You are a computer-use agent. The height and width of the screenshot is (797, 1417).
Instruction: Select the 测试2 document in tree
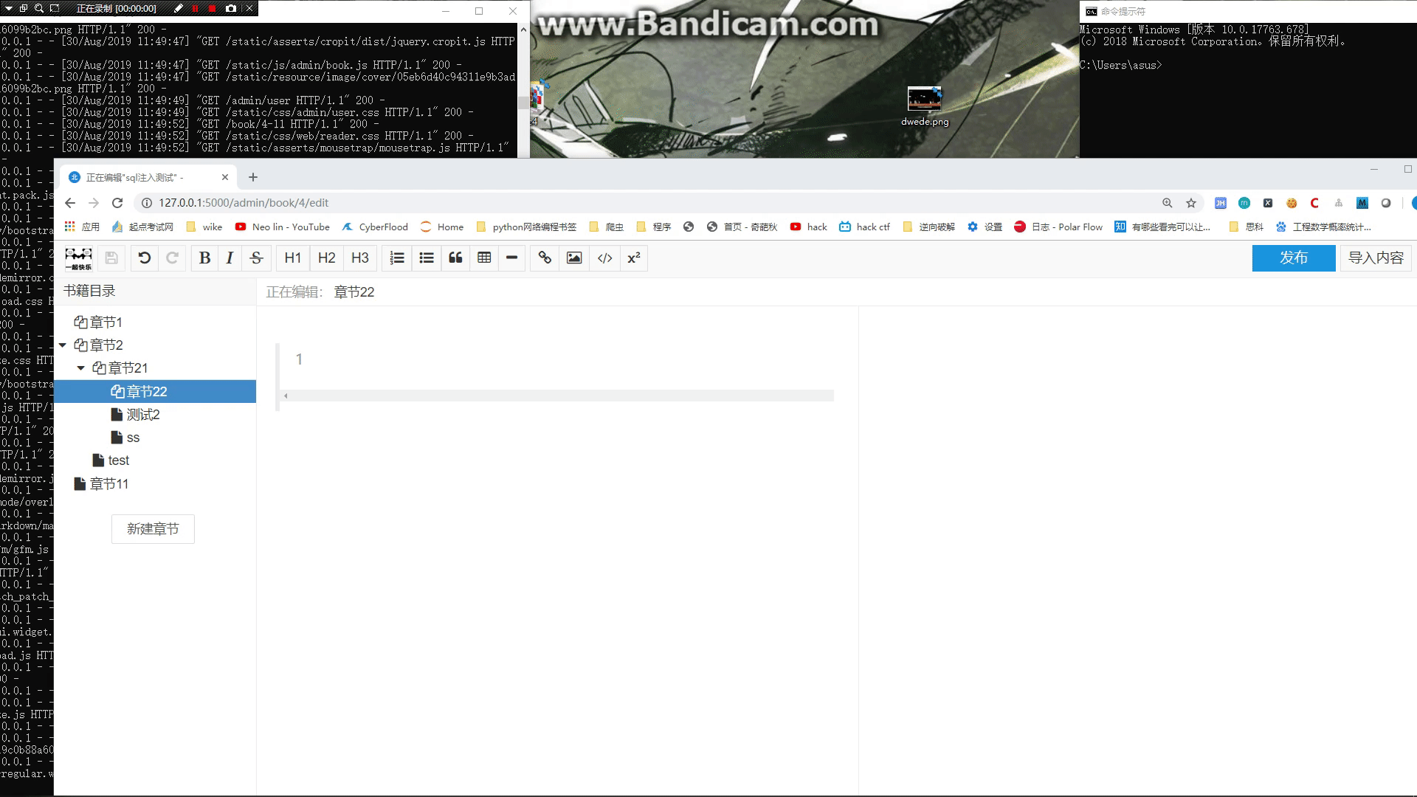coord(142,415)
